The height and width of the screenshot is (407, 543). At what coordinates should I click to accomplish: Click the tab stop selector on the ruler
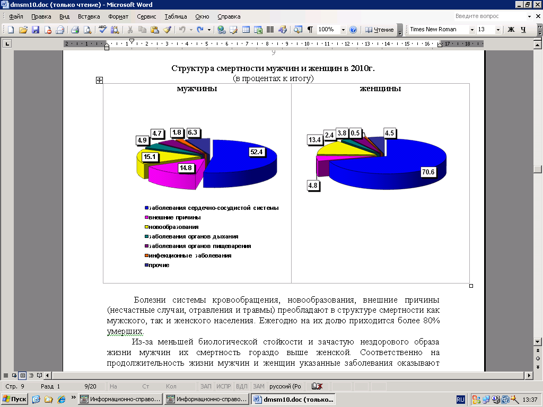[x=7, y=43]
